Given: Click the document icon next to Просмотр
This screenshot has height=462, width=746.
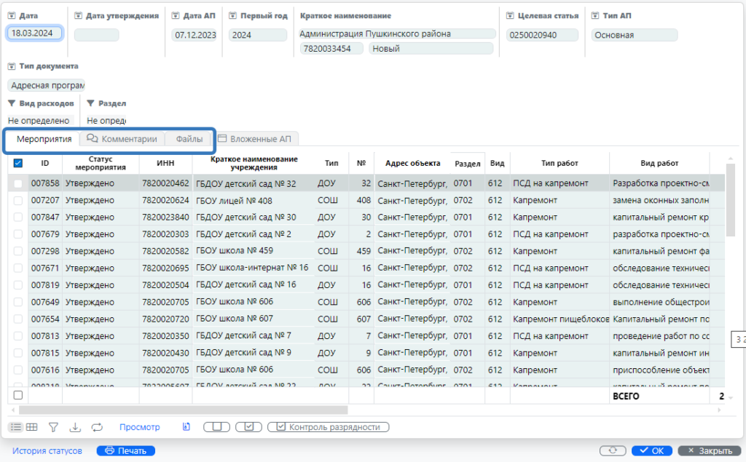Looking at the screenshot, I should point(186,427).
